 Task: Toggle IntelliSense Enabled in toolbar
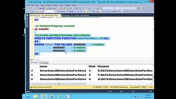point(87,12)
